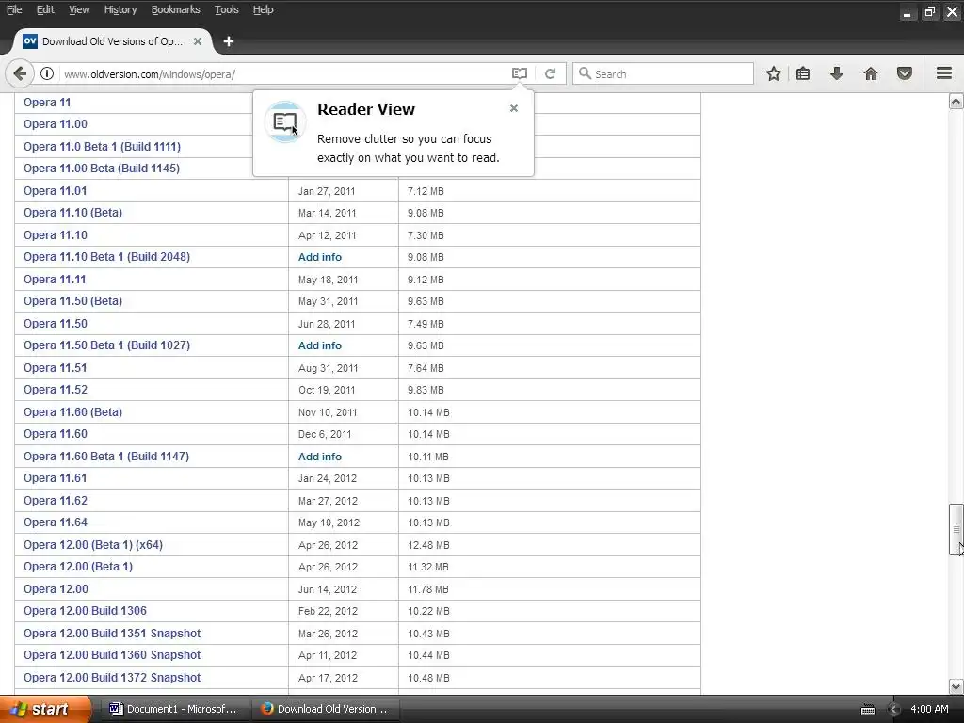Click the browser Back arrow button
964x723 pixels.
tap(19, 73)
